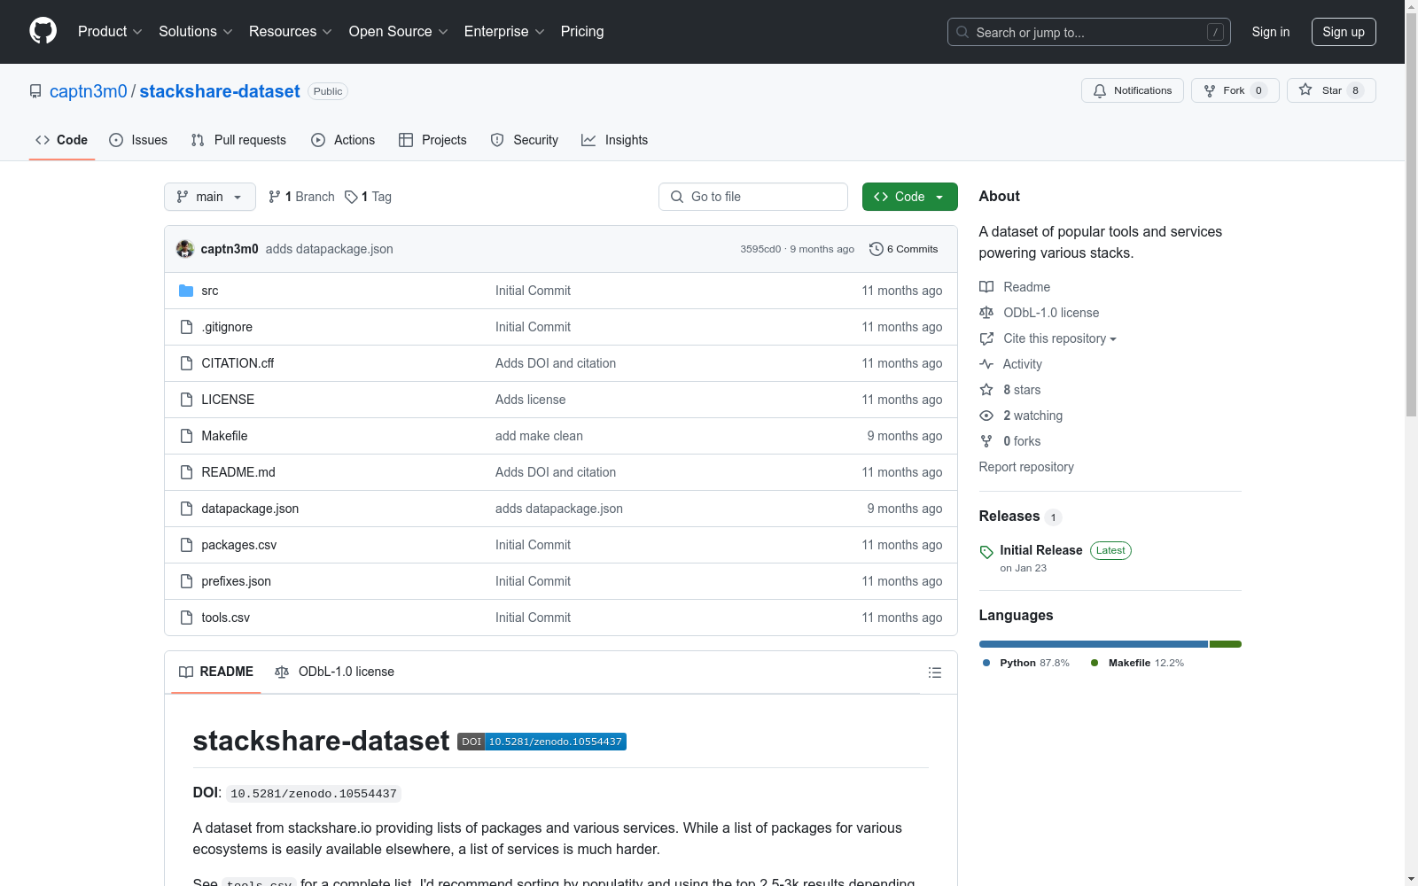Click the LICENSE file icon
The height and width of the screenshot is (886, 1418).
tap(186, 400)
